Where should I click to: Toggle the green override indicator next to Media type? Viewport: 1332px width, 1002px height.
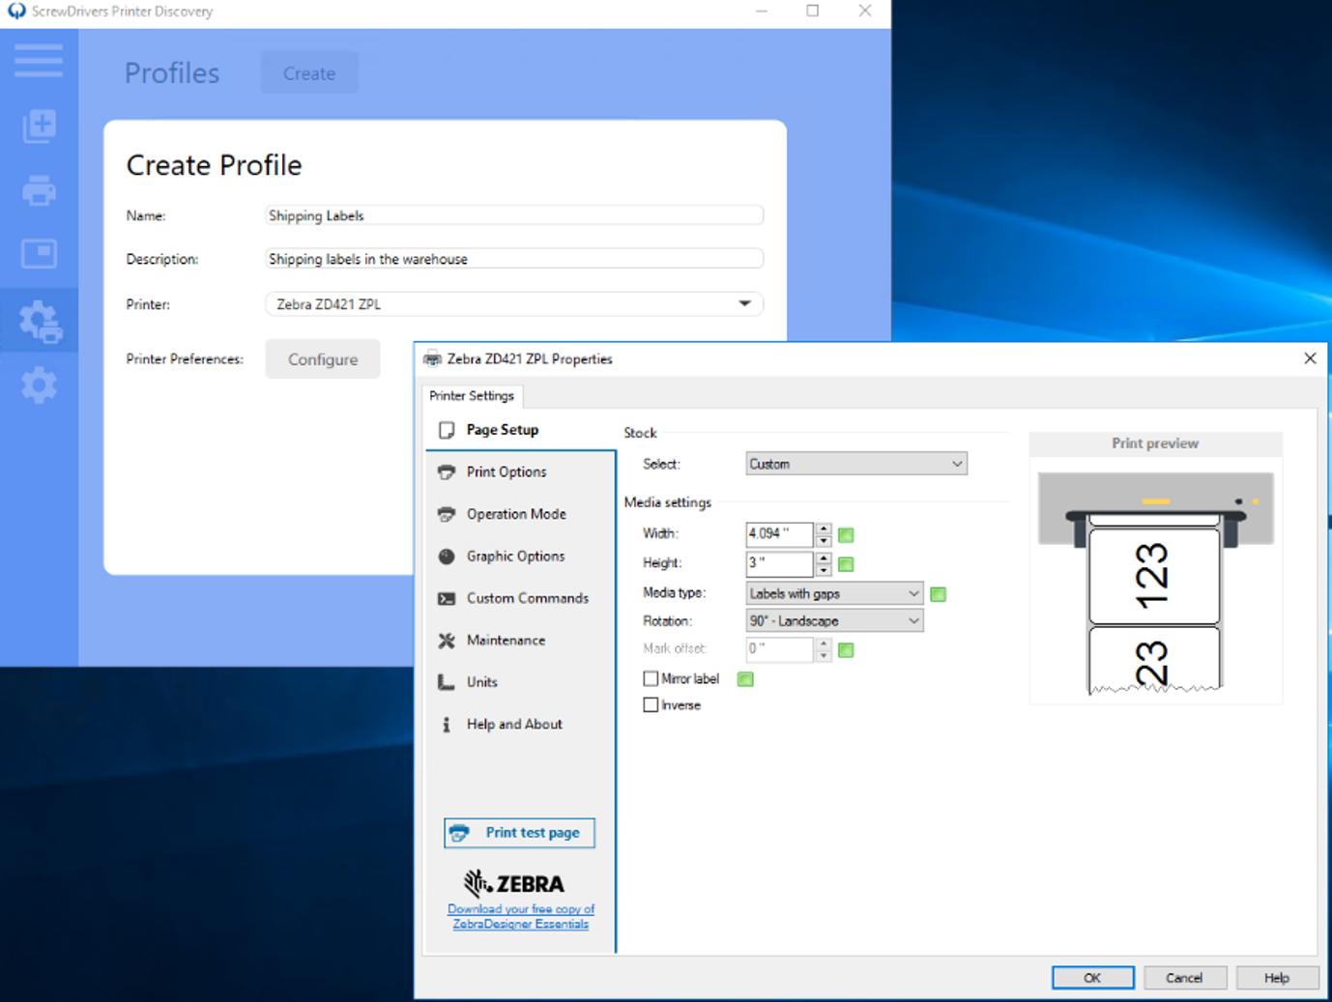point(938,593)
